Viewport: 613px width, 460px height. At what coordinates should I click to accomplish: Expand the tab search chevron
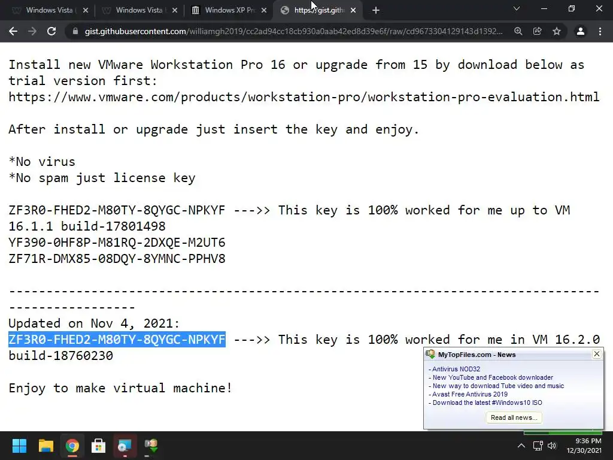pyautogui.click(x=517, y=8)
